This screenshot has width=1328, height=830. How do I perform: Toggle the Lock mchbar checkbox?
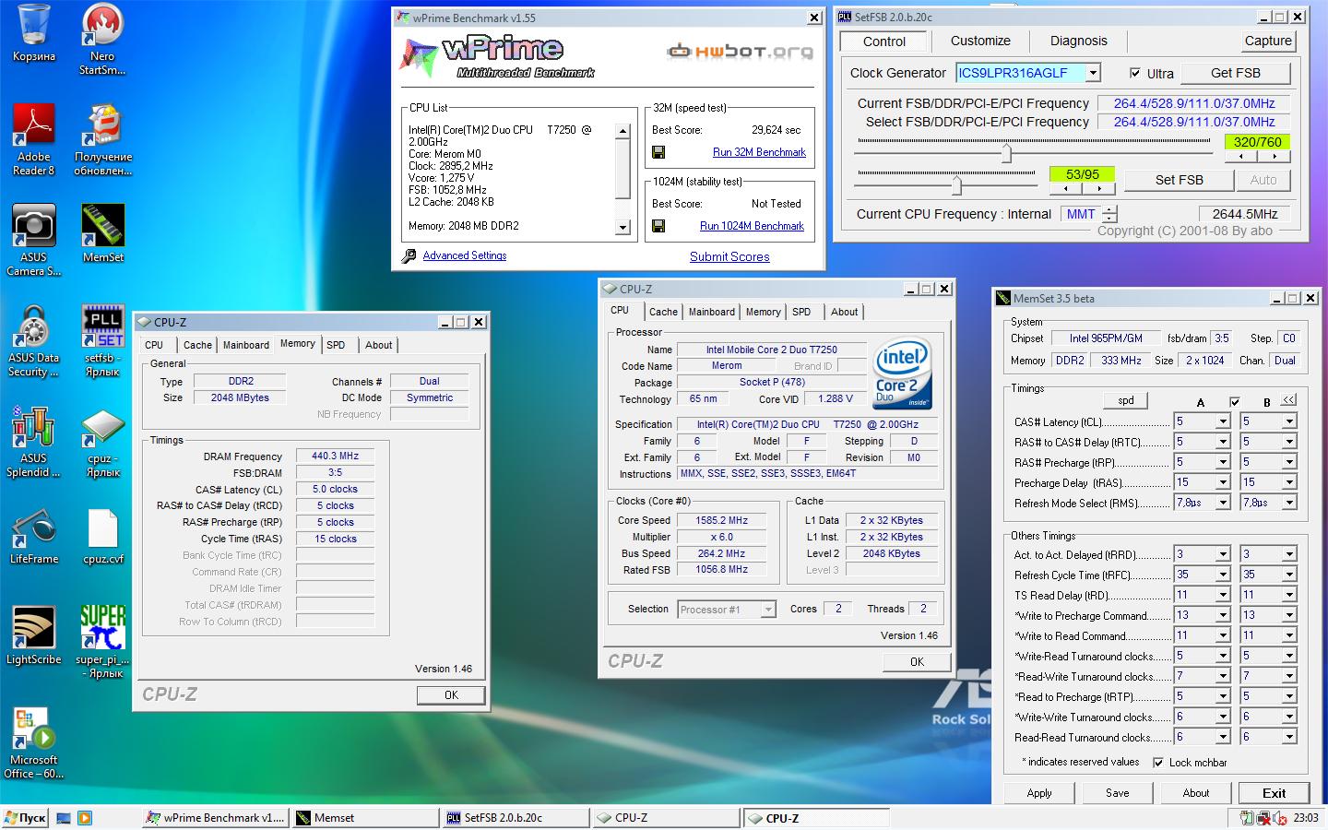click(x=1158, y=763)
